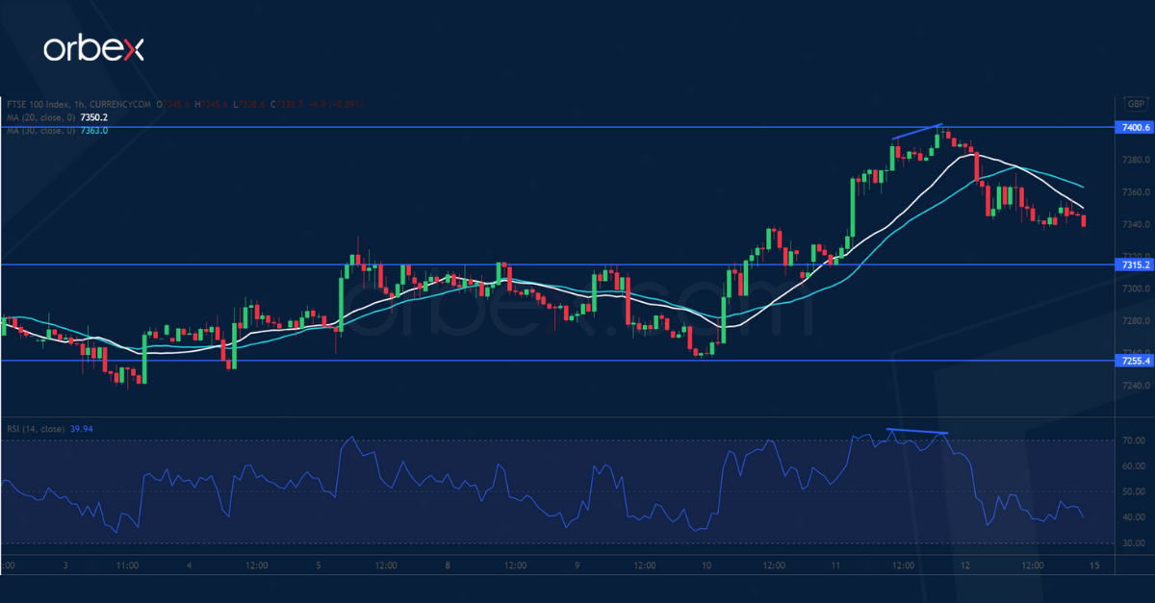Click the RSI value 39.94
This screenshot has width=1155, height=603.
[83, 429]
